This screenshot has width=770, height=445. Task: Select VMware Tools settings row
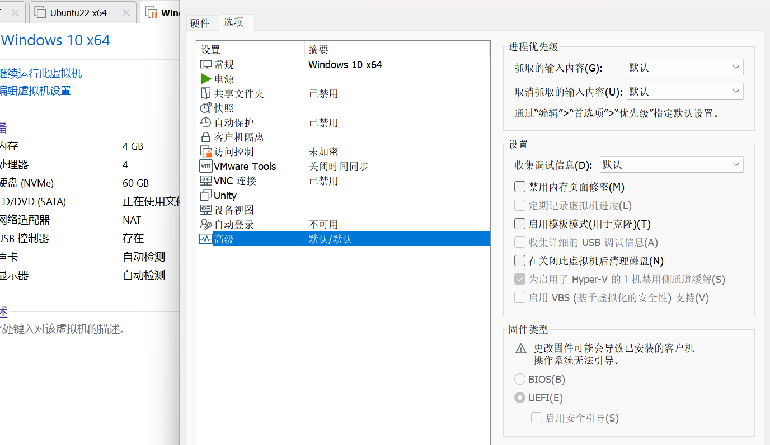point(343,167)
